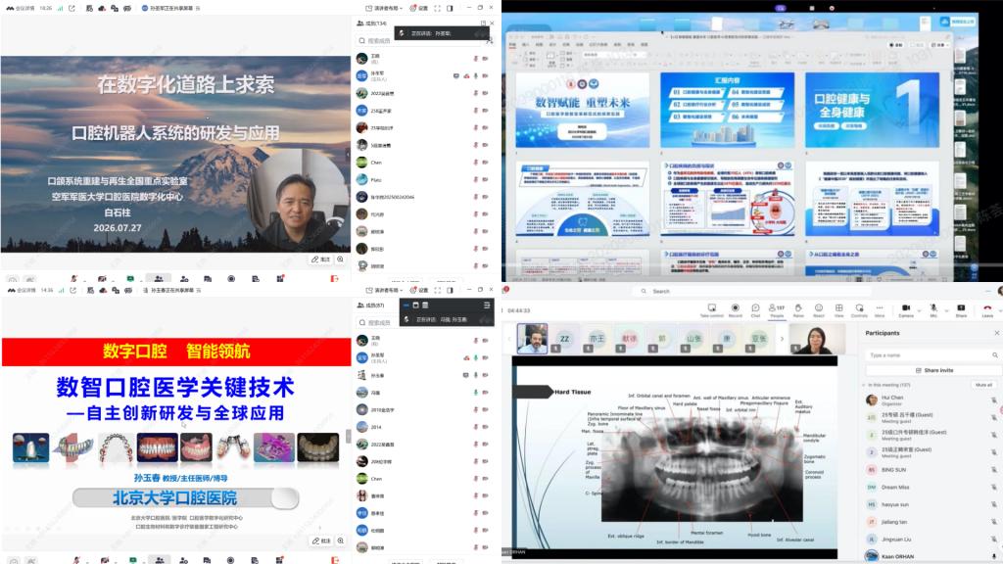Viewport: 1003px width, 564px height.
Task: Raise hand in the Teams meeting toolbar
Action: [x=798, y=310]
